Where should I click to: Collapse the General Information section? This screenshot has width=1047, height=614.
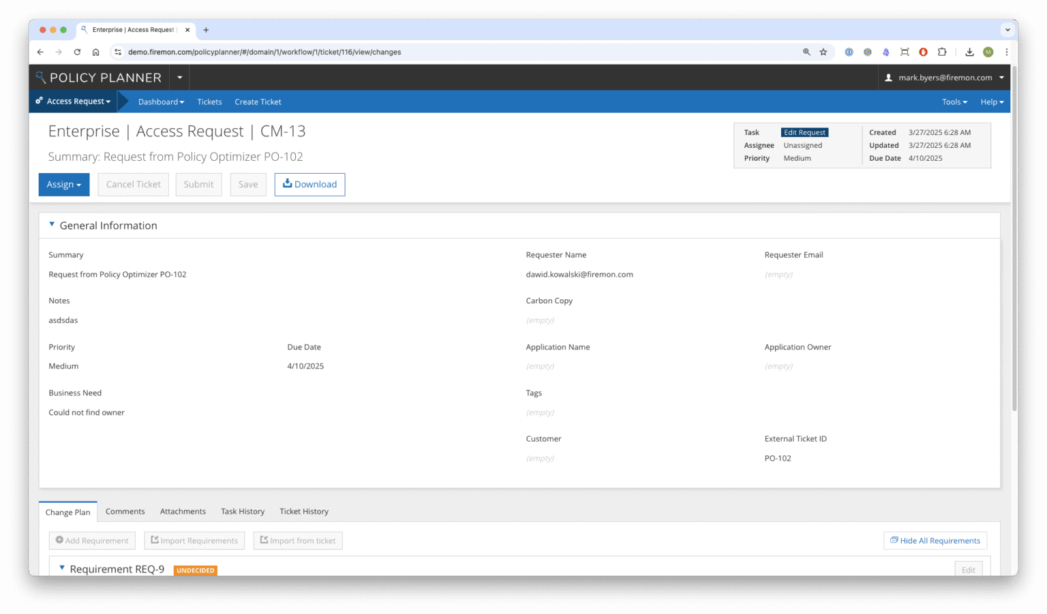(52, 224)
